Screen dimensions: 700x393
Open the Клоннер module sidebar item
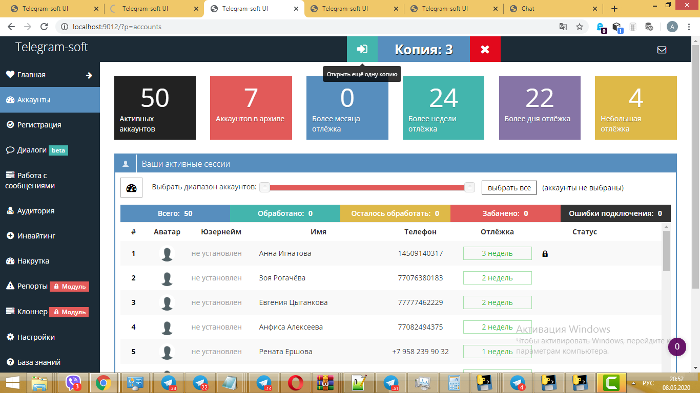coord(50,312)
